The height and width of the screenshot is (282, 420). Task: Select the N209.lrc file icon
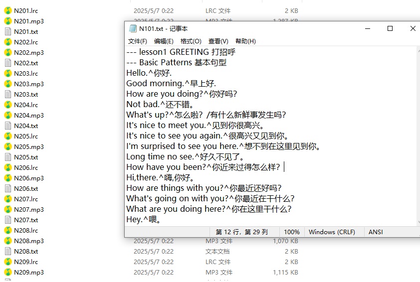(x=7, y=262)
